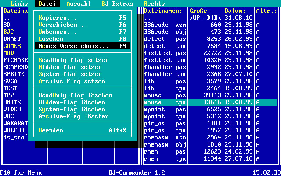This screenshot has width=281, height=176.
Task: Clear the Archive flag via Archive-Flag löschen
Action: click(x=74, y=116)
